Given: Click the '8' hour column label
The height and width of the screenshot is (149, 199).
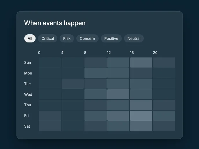Looking at the screenshot, I should pyautogui.click(x=85, y=53).
